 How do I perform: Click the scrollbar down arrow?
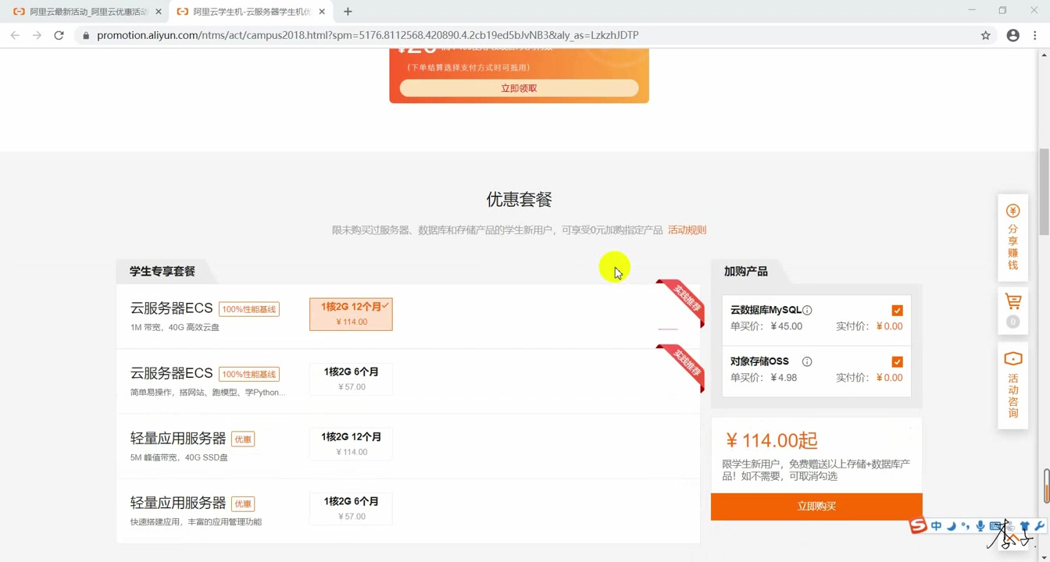coord(1045,557)
